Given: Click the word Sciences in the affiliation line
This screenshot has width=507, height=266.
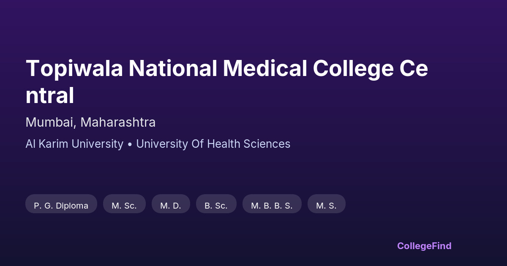Looking at the screenshot, I should point(267,144).
